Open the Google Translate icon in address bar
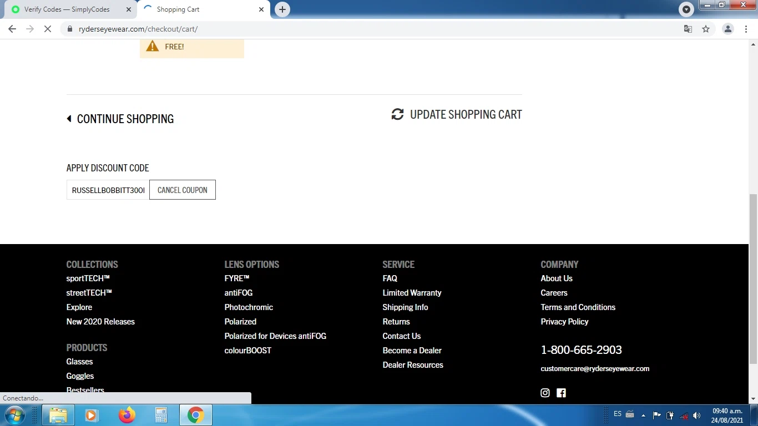 (688, 29)
